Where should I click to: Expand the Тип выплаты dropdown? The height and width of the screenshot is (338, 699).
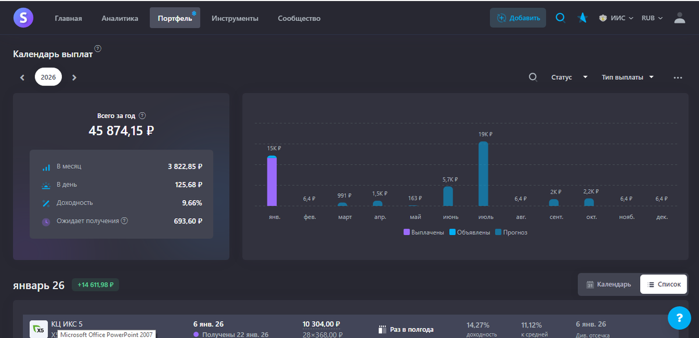[627, 77]
